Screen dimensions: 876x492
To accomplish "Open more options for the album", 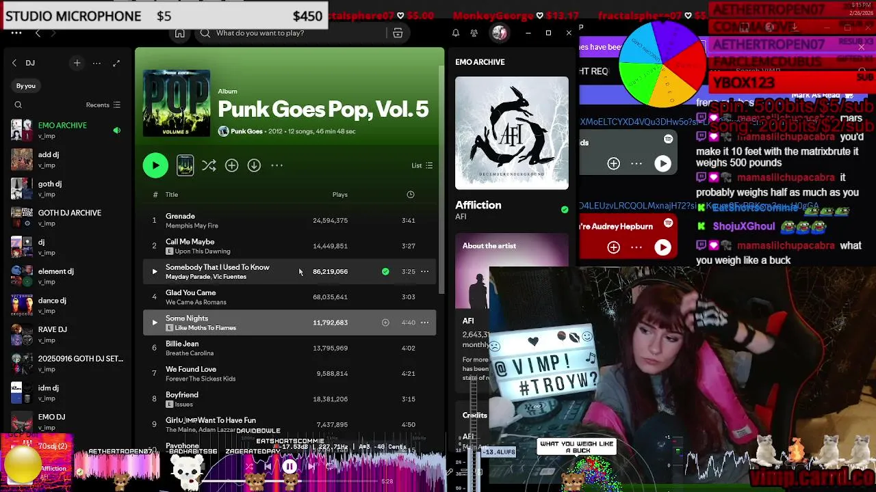I will click(276, 165).
